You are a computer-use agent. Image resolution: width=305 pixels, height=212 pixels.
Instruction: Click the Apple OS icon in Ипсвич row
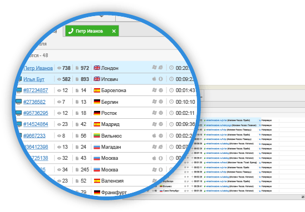click(x=154, y=79)
